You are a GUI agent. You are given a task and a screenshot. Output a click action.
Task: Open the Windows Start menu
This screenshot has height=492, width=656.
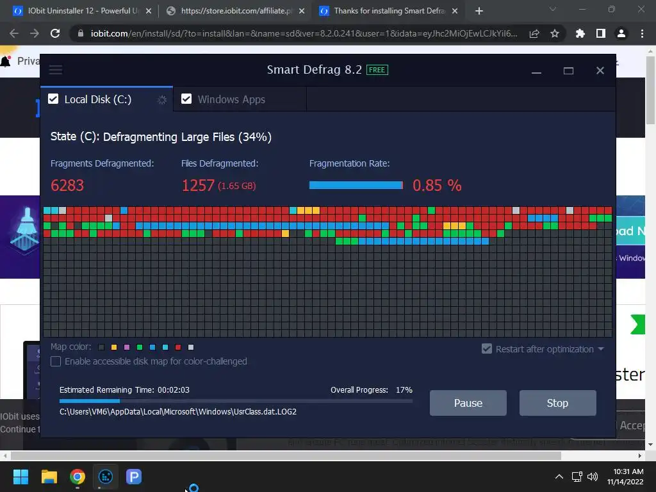(20, 477)
